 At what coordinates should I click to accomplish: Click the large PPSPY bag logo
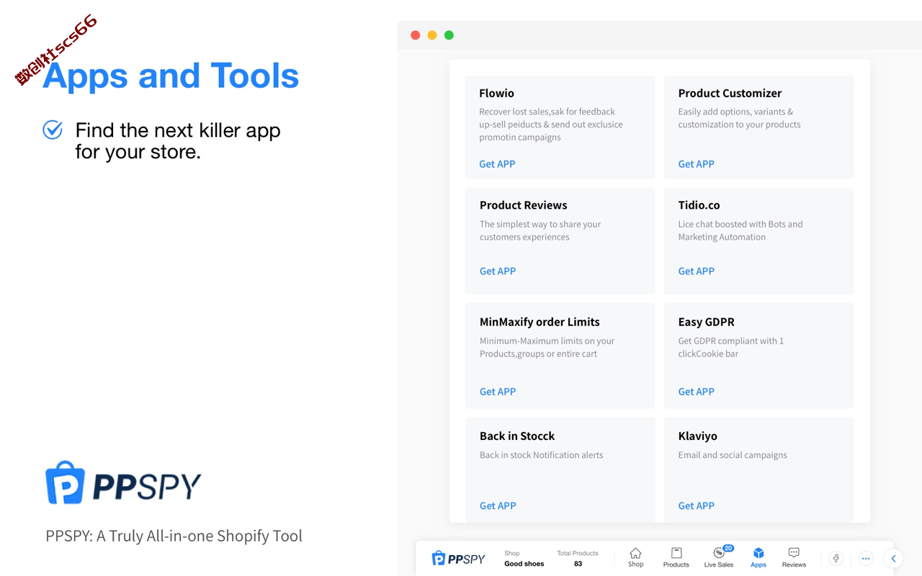coord(123,483)
